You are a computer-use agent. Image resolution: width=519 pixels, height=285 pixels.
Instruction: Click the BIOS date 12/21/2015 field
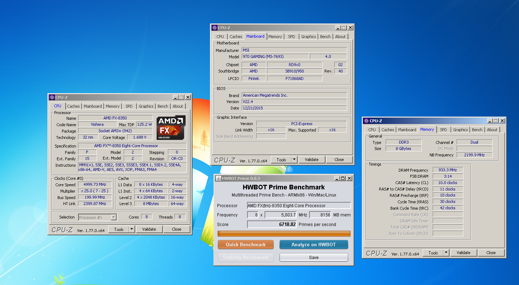click(x=294, y=108)
